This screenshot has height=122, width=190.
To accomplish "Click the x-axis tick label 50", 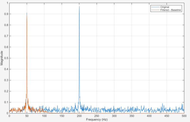I will click(27, 116).
